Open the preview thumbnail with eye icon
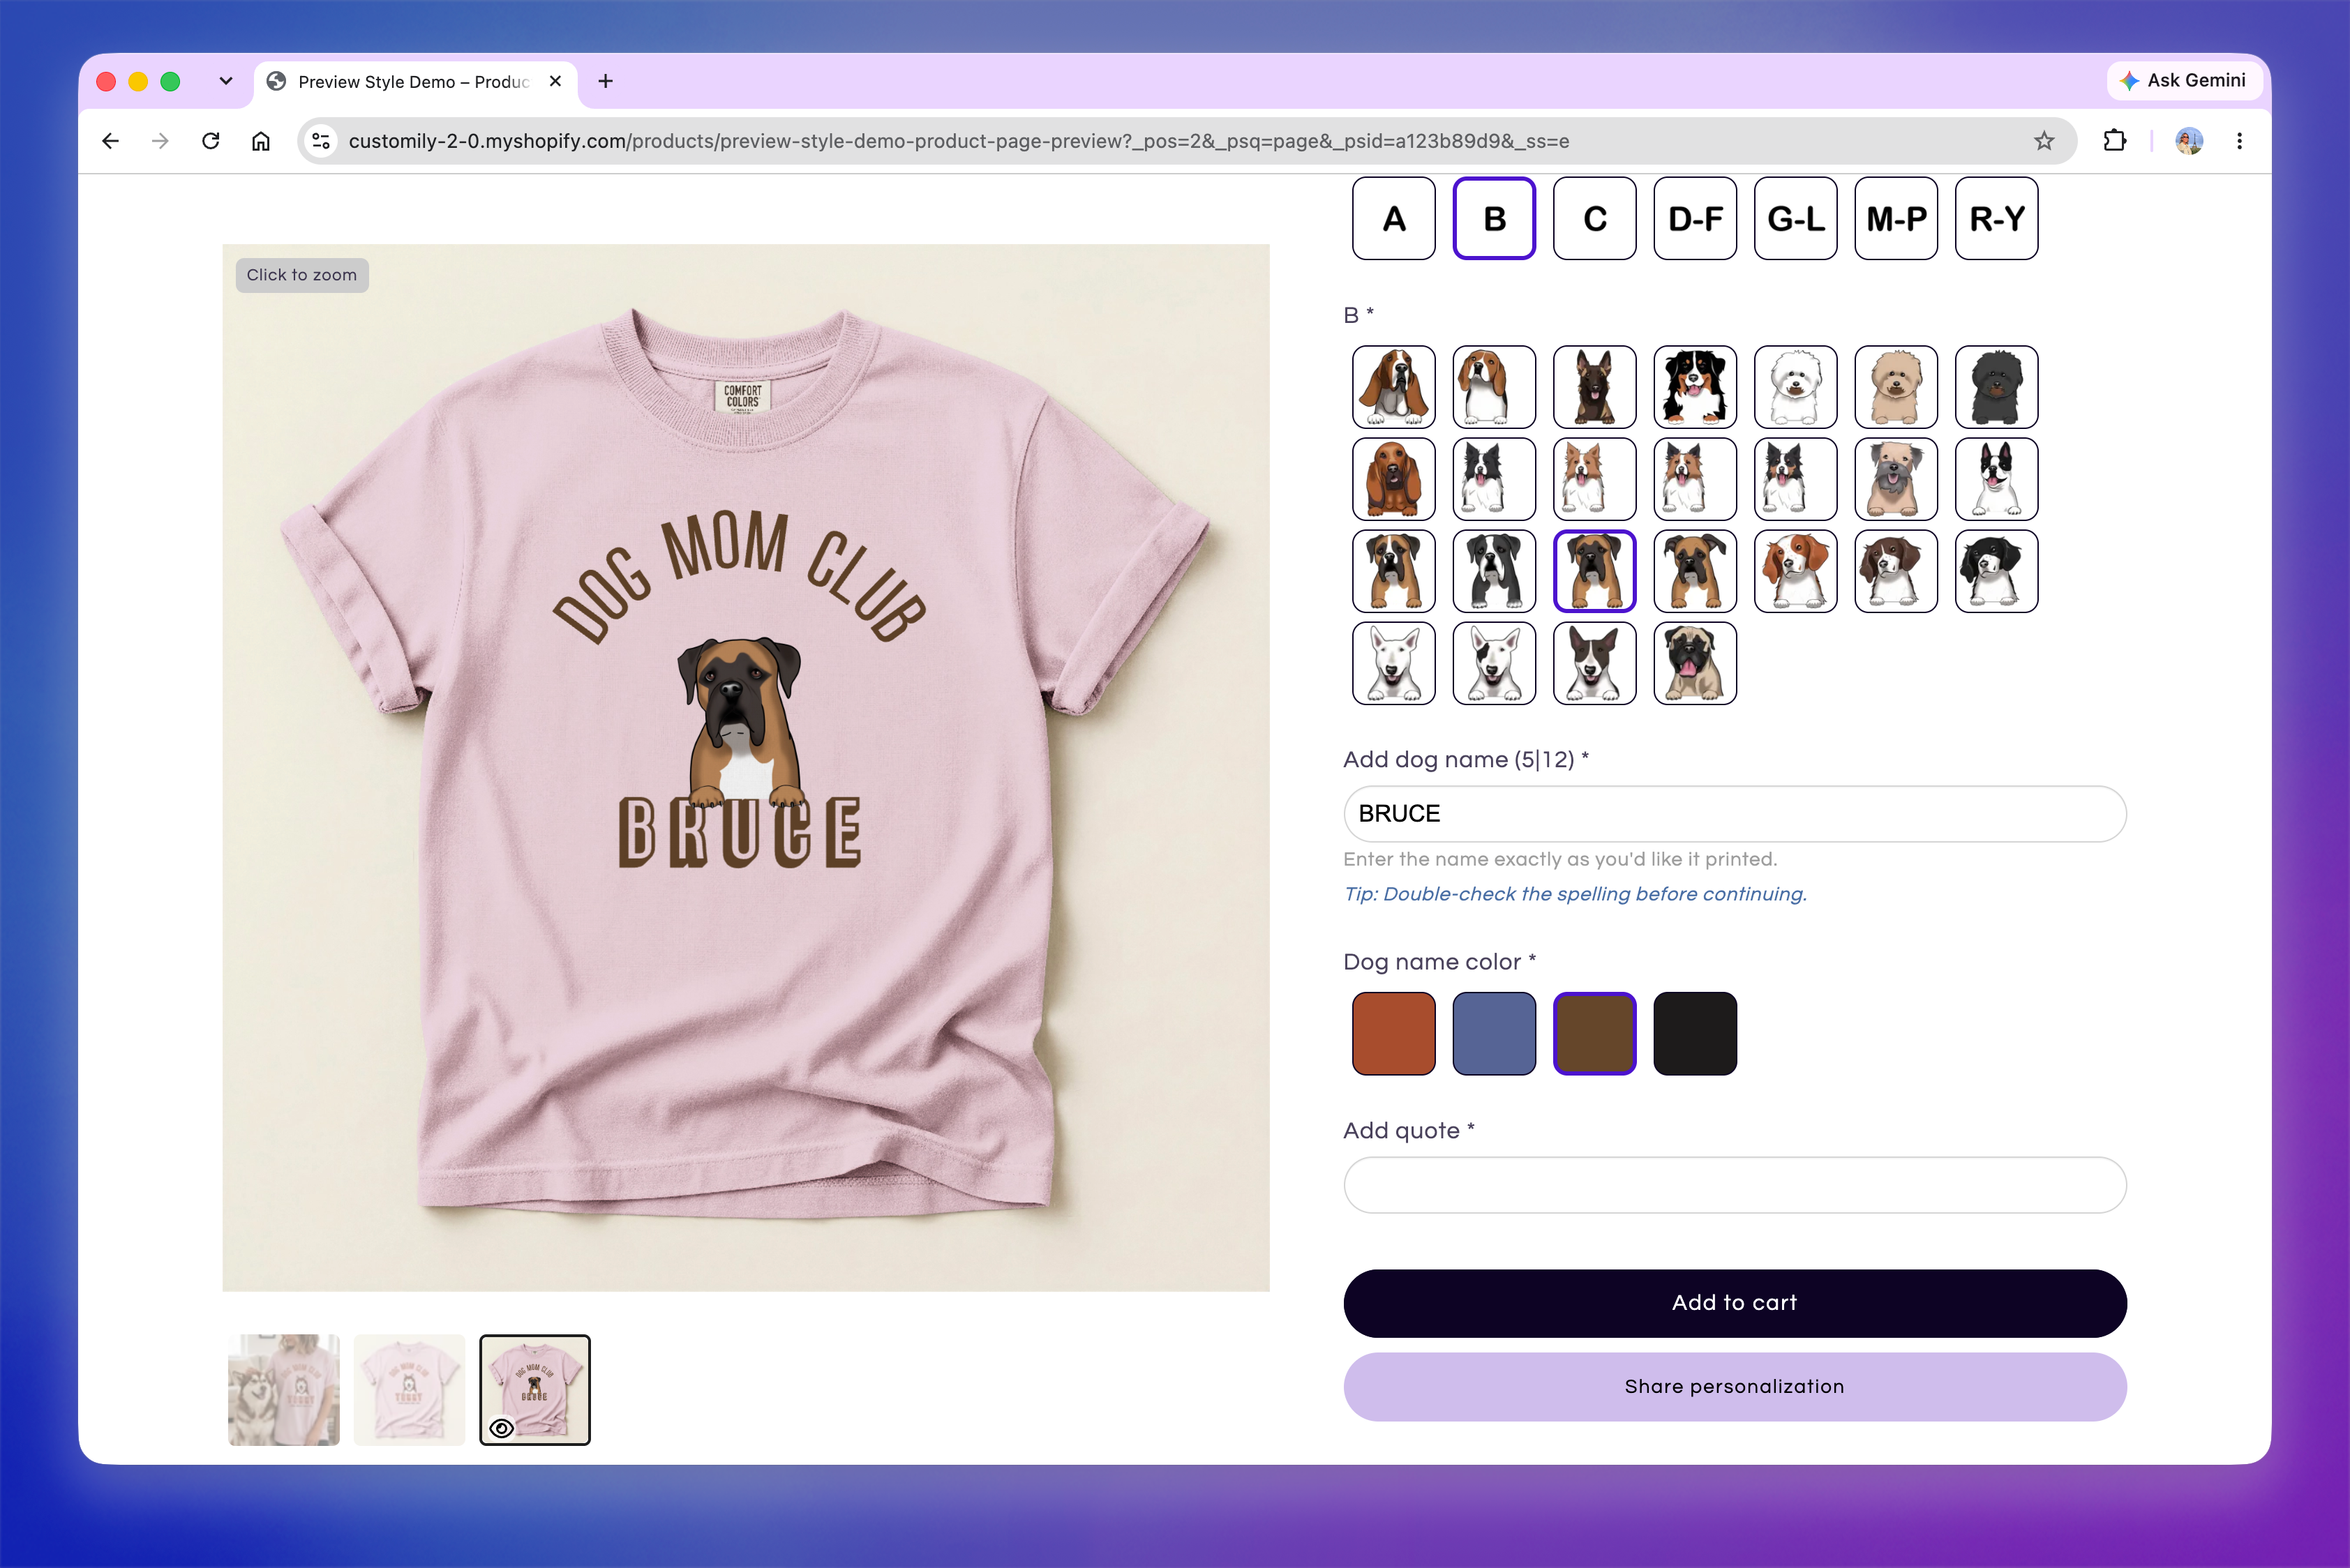The image size is (2350, 1568). point(535,1389)
